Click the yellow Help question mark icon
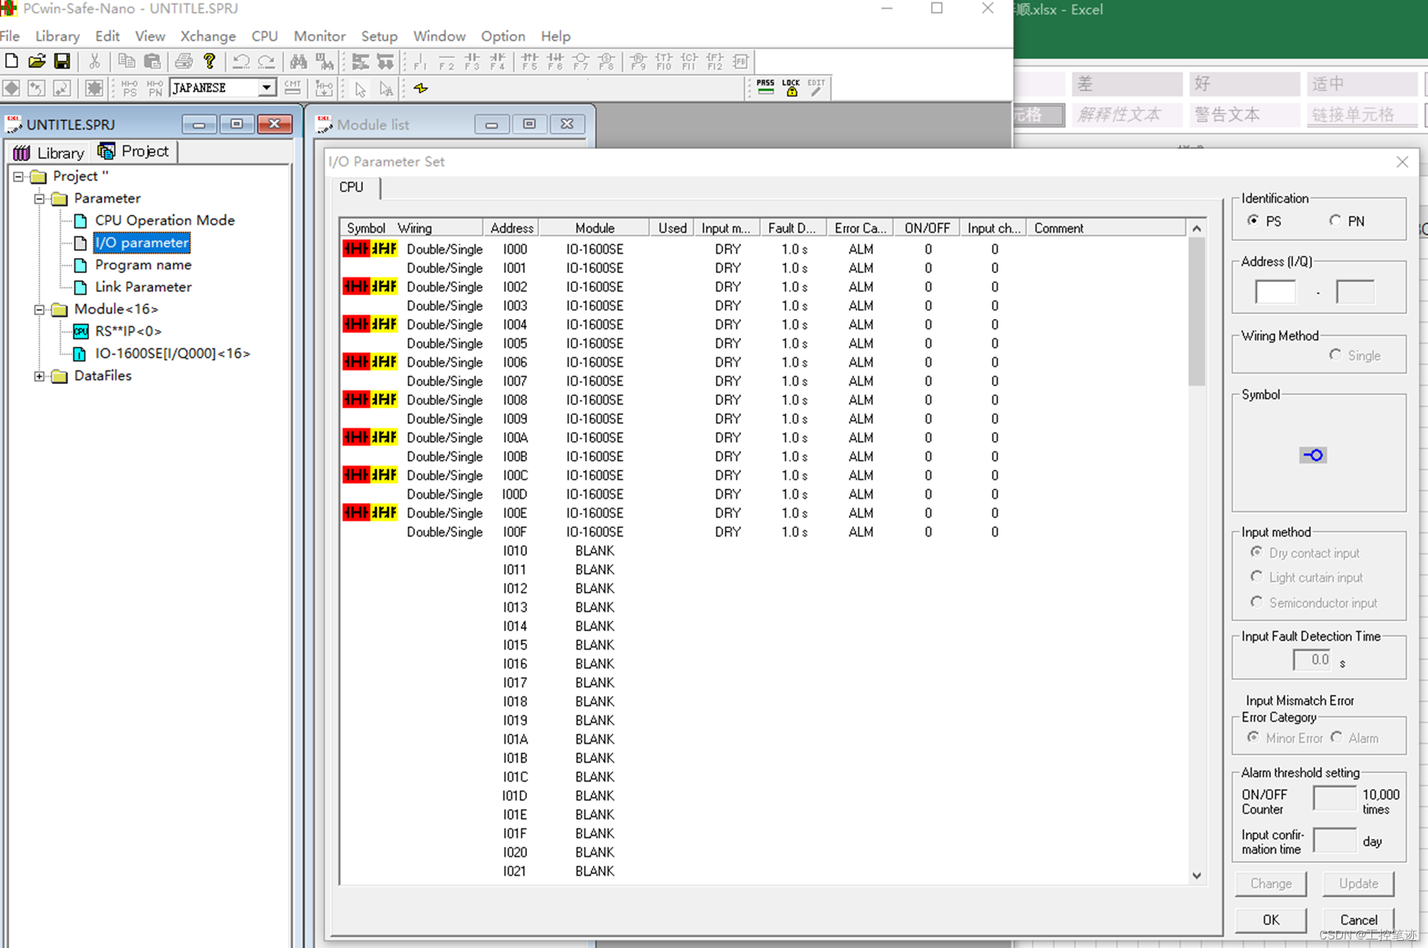 coord(209,62)
